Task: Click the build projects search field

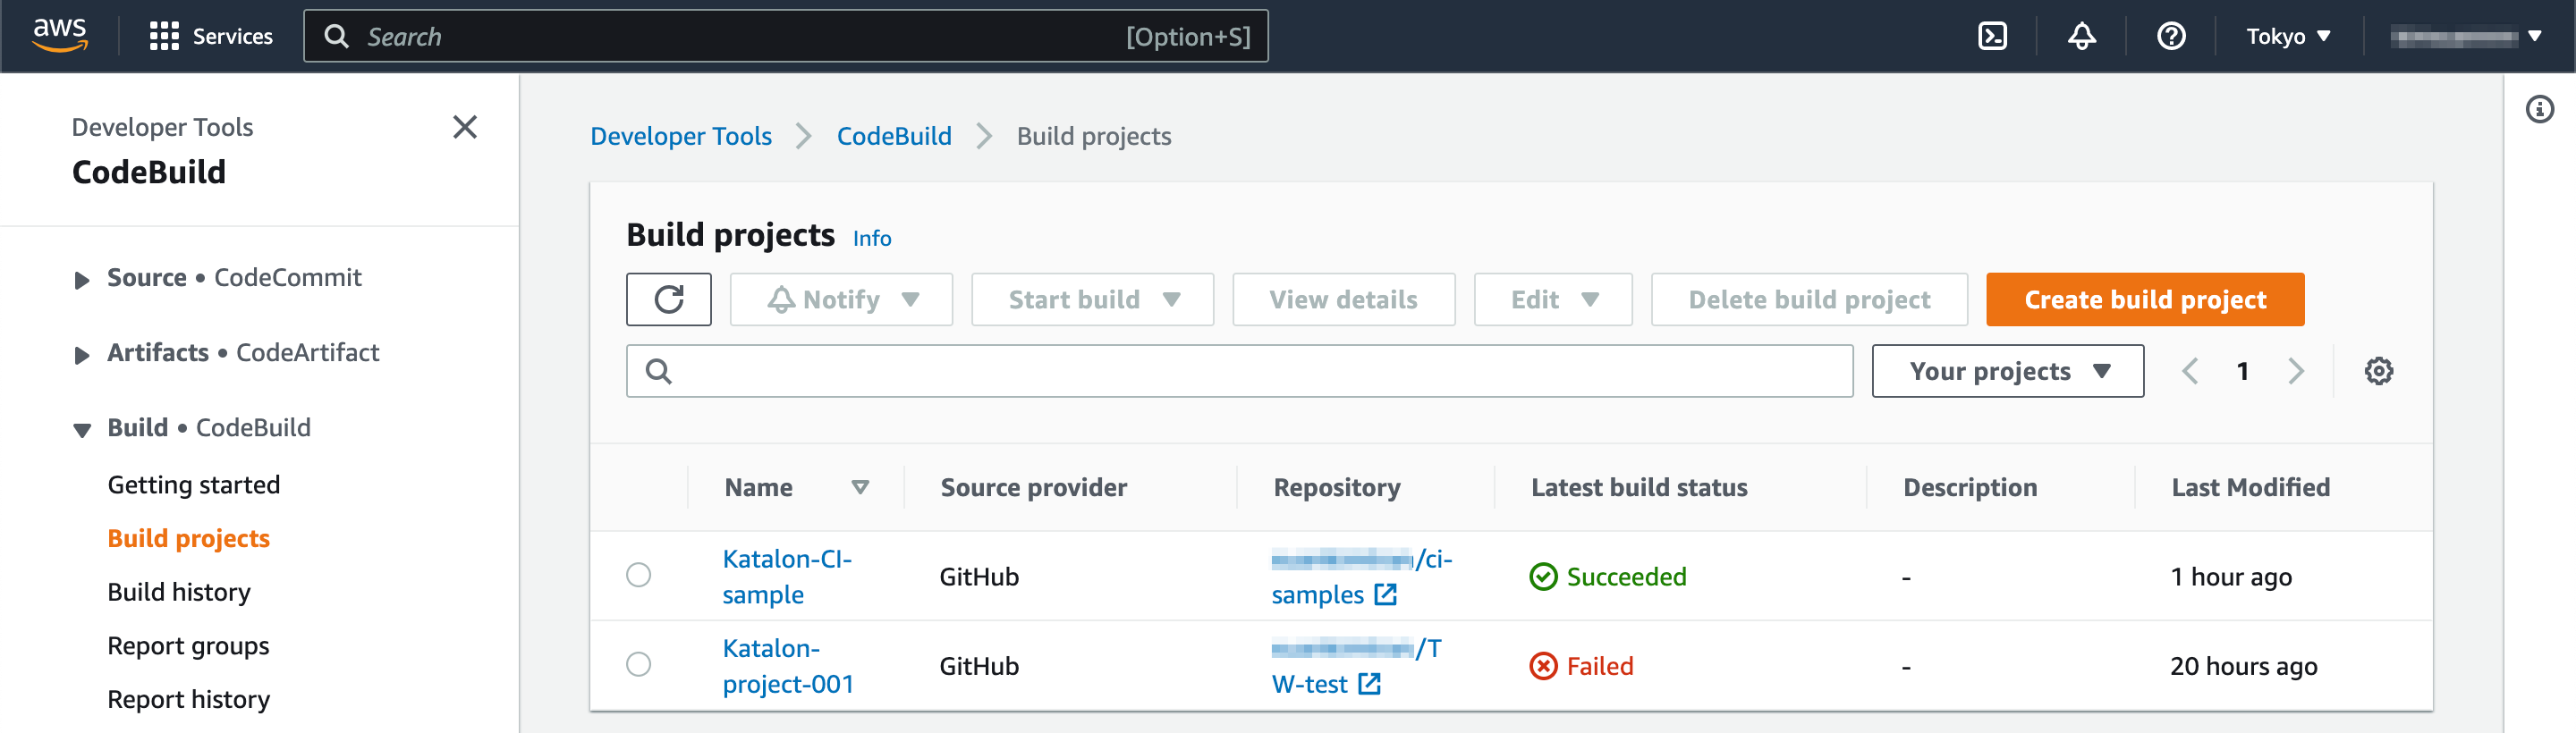Action: pos(1240,371)
